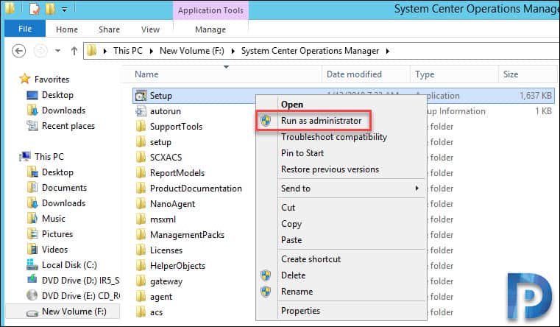Open DVD Drive (D:) in navigation pane

(x=80, y=281)
